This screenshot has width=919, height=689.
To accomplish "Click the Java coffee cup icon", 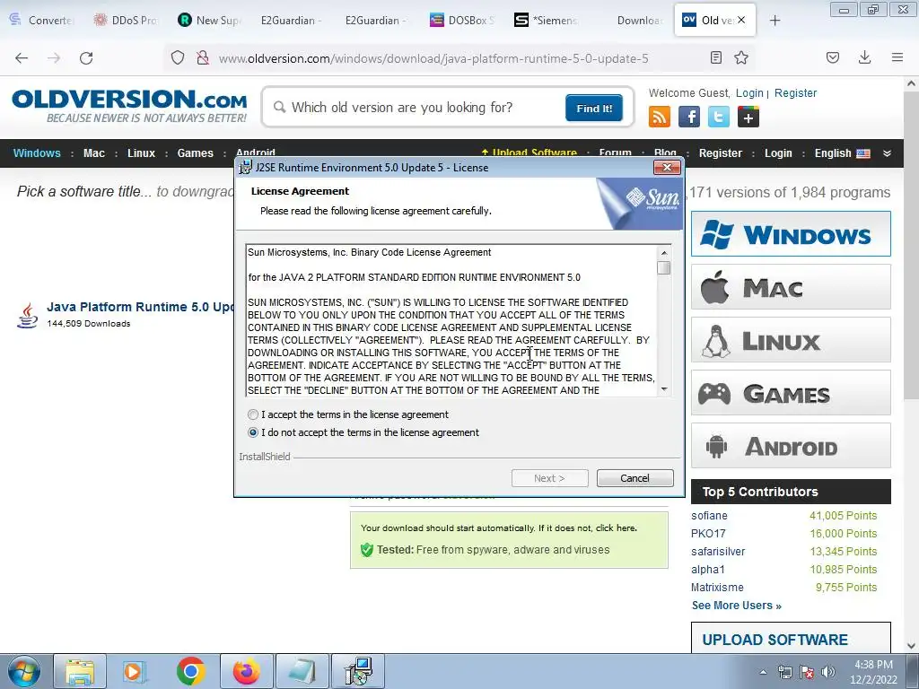I will click(27, 315).
